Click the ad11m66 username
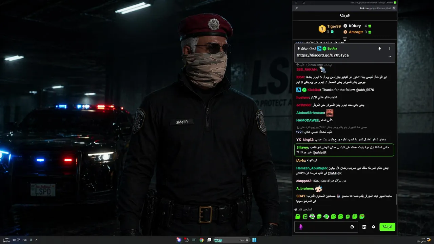 point(303,105)
